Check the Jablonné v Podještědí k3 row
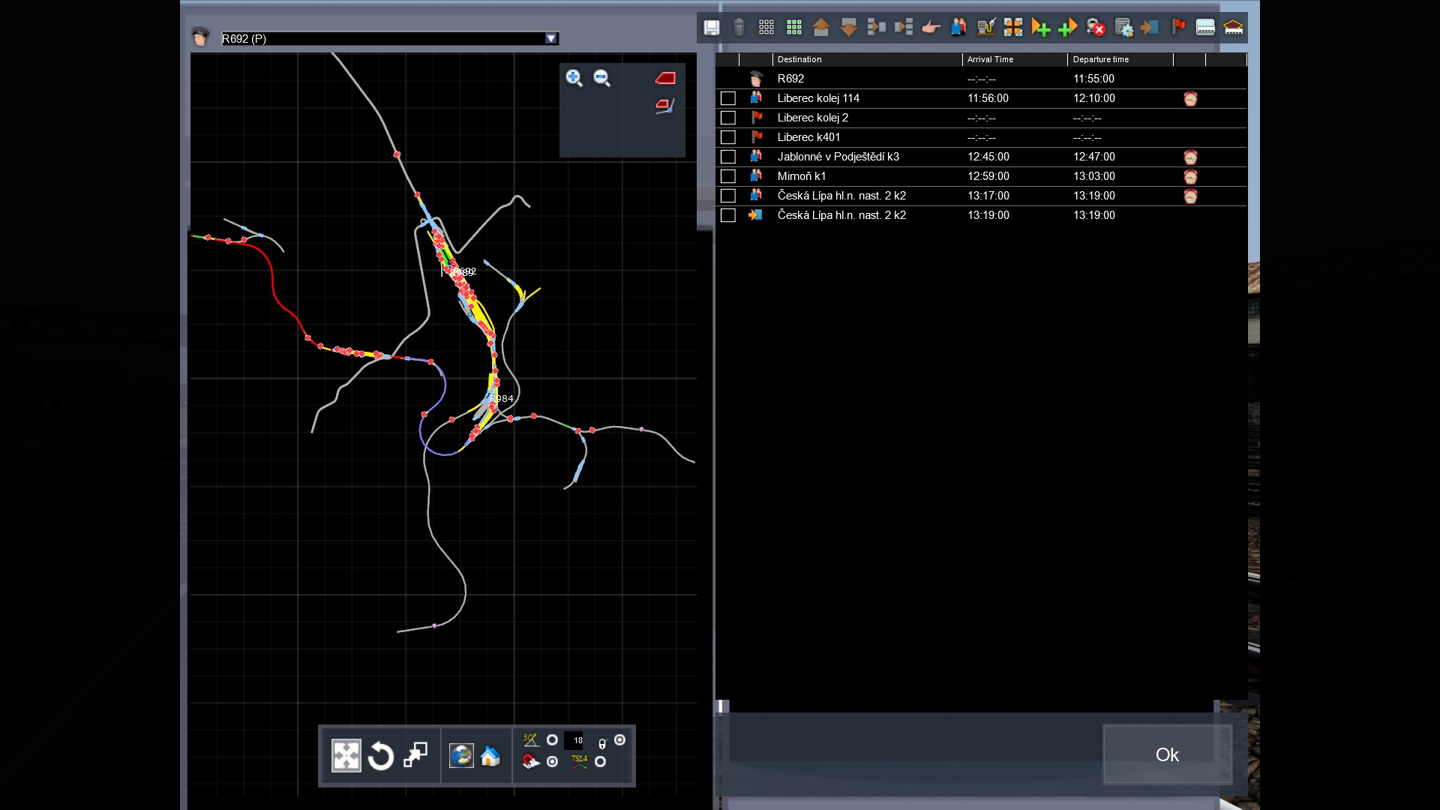The width and height of the screenshot is (1440, 810). [x=728, y=157]
